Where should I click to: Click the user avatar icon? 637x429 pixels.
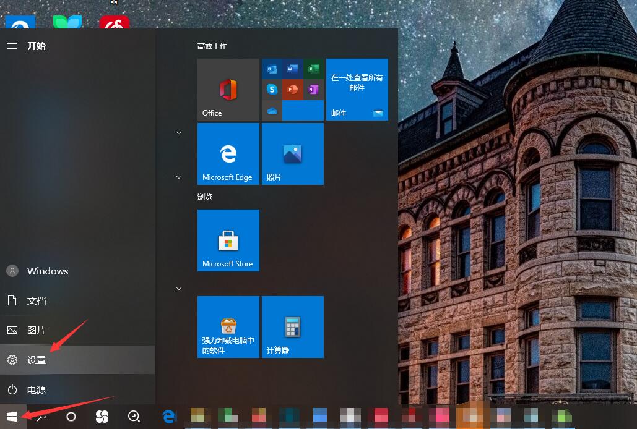pos(12,271)
